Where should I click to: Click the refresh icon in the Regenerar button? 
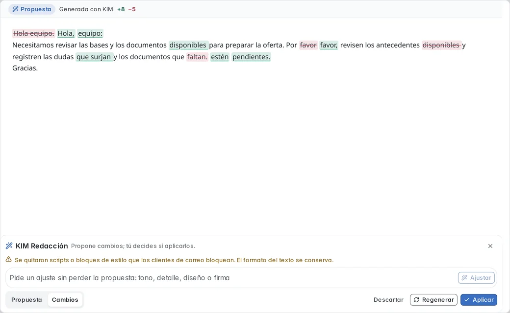coord(416,300)
